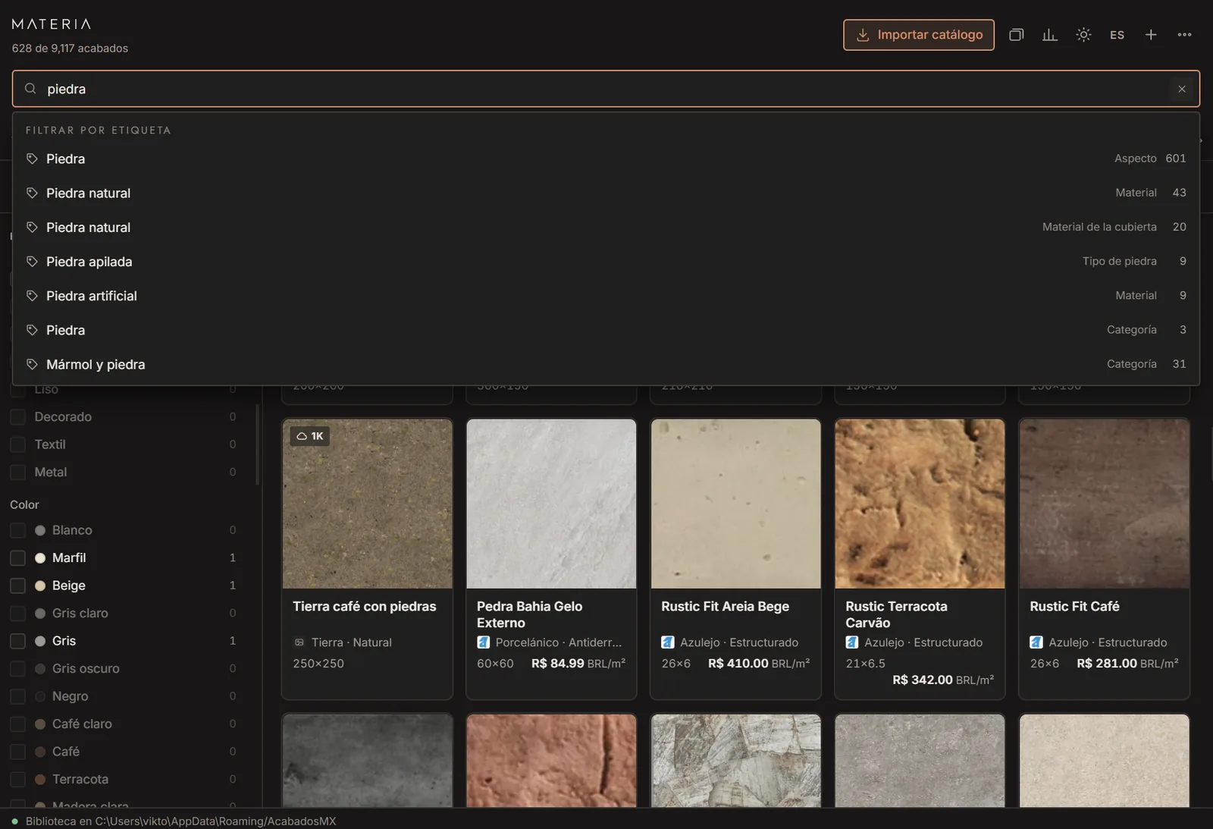
Task: Open Rustic Fit Areia Bege thumbnail
Action: click(x=735, y=504)
